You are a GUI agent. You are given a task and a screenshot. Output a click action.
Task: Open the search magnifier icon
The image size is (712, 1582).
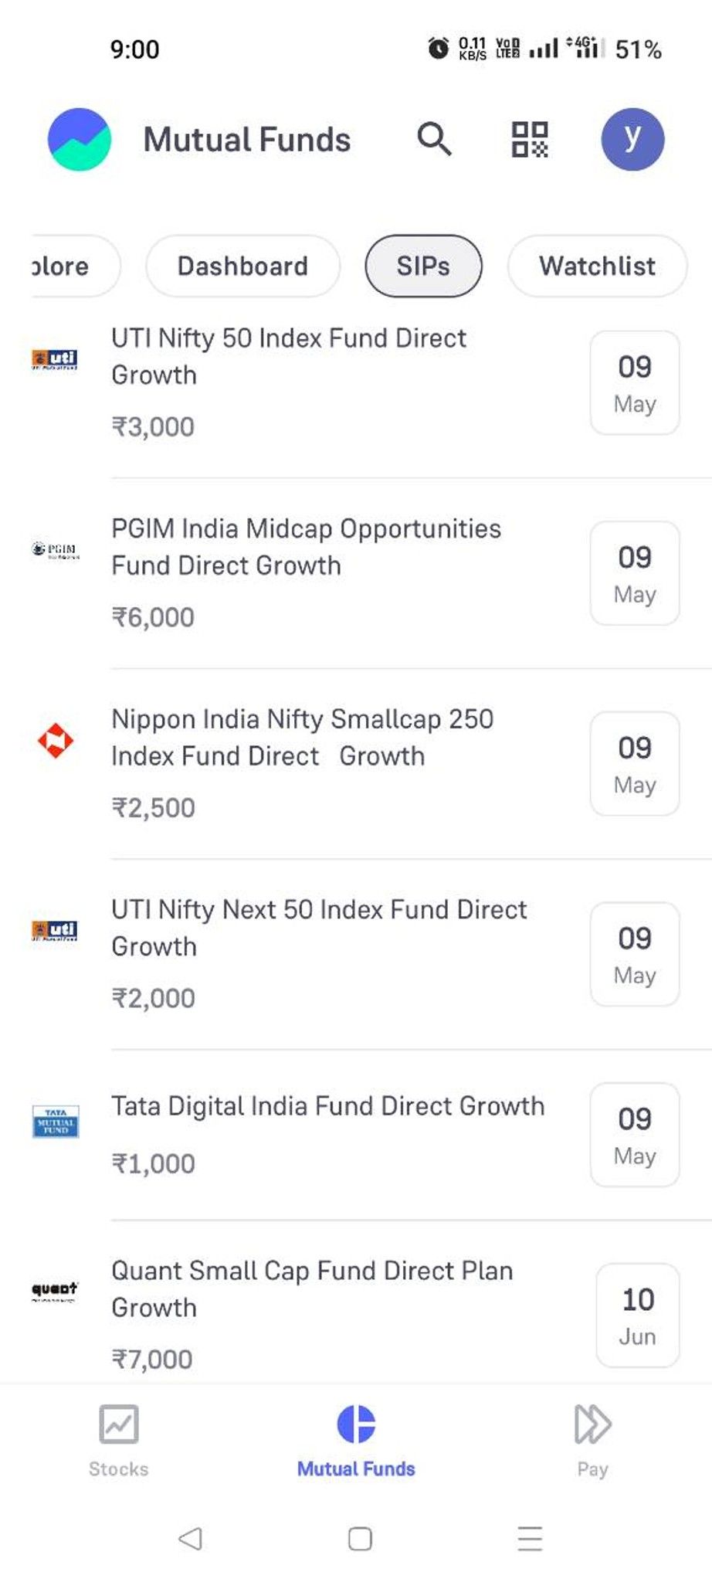(x=434, y=139)
